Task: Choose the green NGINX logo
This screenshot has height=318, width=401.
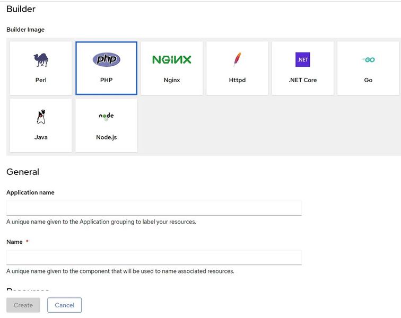Action: (171, 60)
